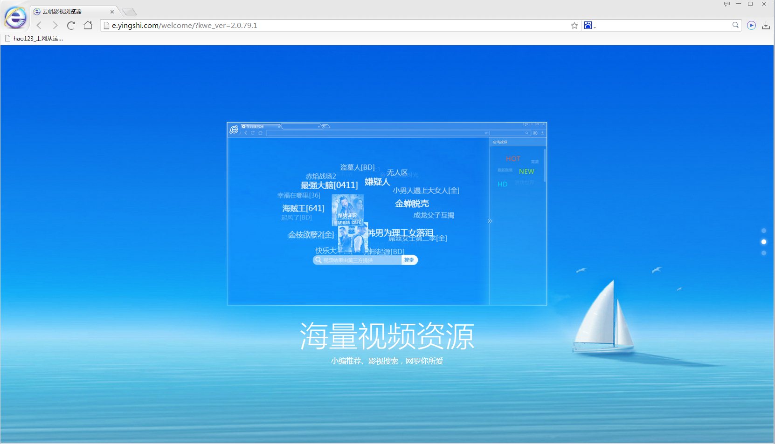Select the third slide indicator dot
The image size is (775, 444).
[x=764, y=253]
